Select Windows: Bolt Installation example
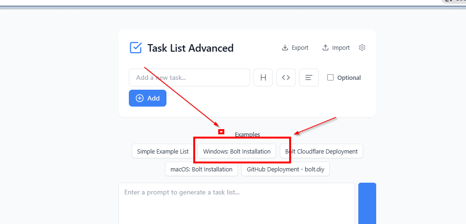 pos(237,151)
